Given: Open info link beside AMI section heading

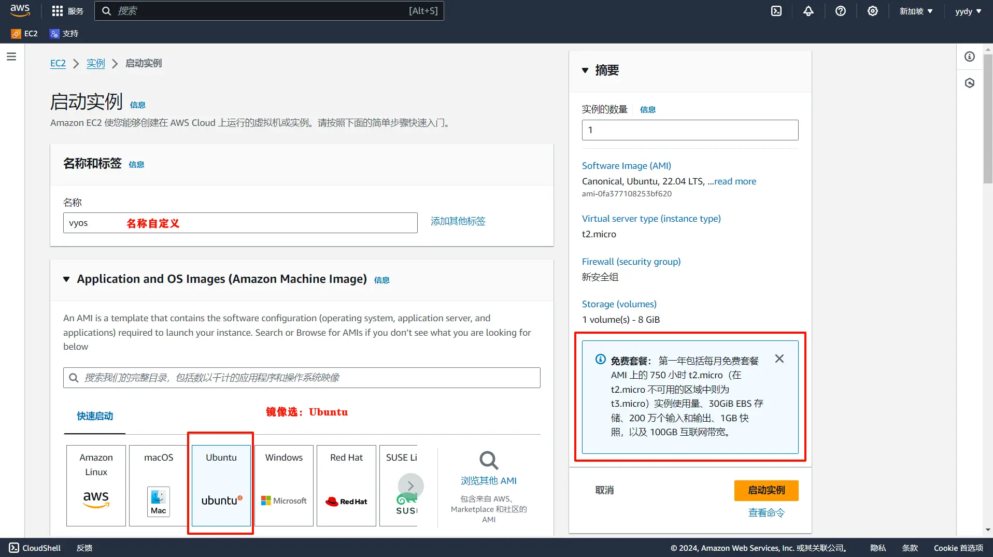Looking at the screenshot, I should [382, 280].
